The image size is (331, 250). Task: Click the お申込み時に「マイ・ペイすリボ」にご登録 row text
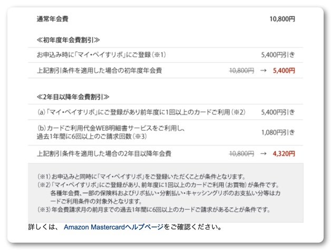(x=101, y=55)
